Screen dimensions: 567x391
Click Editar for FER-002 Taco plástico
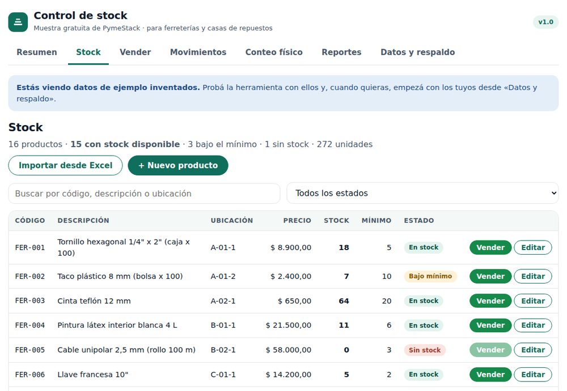[533, 276]
